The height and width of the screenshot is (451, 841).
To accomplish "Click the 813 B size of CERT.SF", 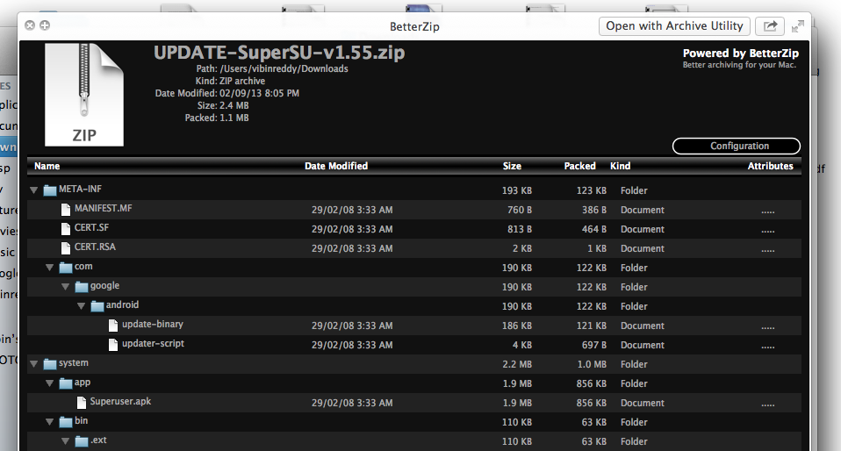I will [519, 229].
